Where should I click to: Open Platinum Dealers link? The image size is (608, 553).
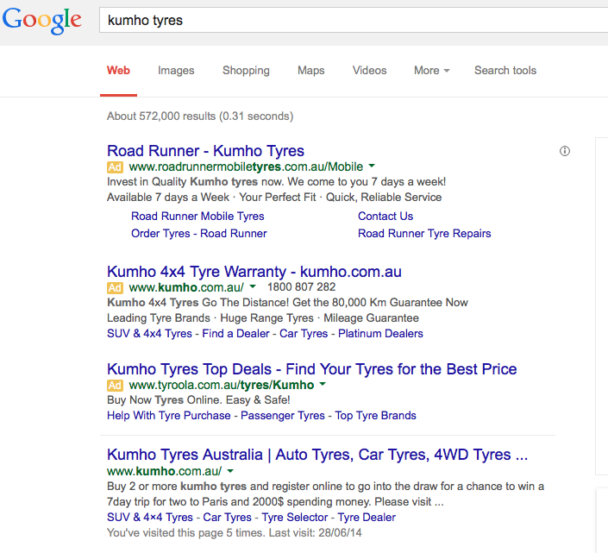[380, 334]
